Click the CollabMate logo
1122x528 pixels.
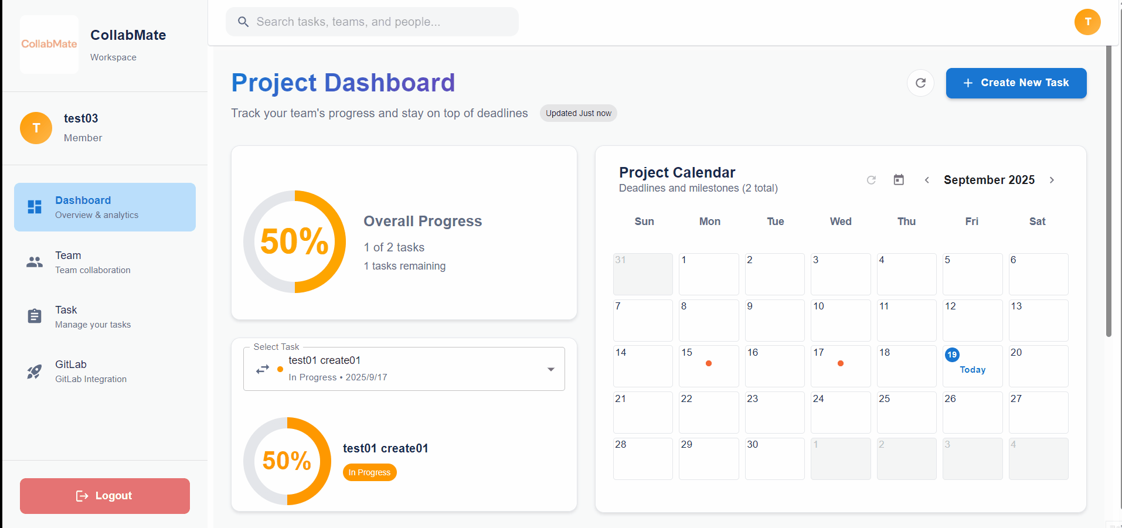49,44
